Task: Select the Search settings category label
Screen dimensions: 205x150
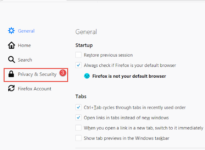Action: pyautogui.click(x=25, y=60)
